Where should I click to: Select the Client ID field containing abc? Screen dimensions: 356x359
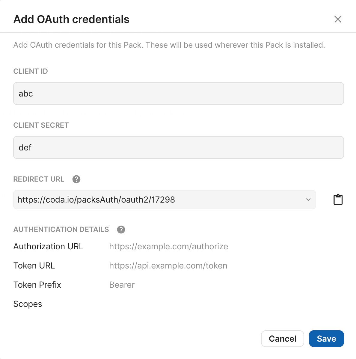click(x=178, y=93)
